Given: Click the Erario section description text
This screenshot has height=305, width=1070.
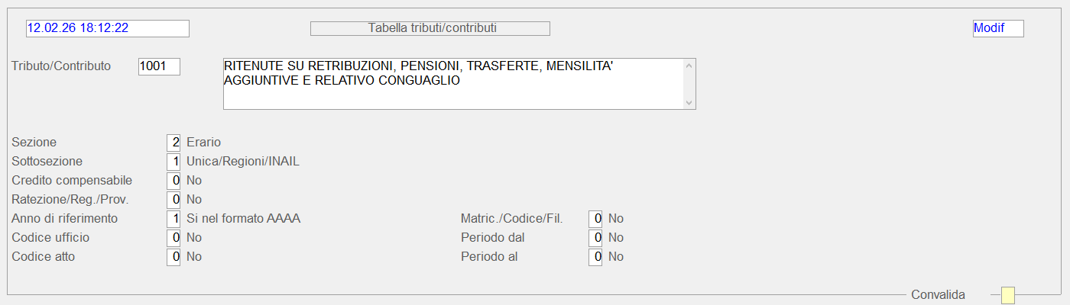Looking at the screenshot, I should [x=204, y=143].
